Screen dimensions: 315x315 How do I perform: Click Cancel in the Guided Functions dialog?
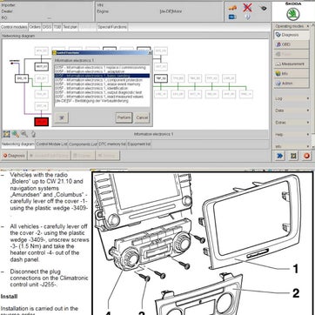(142, 117)
